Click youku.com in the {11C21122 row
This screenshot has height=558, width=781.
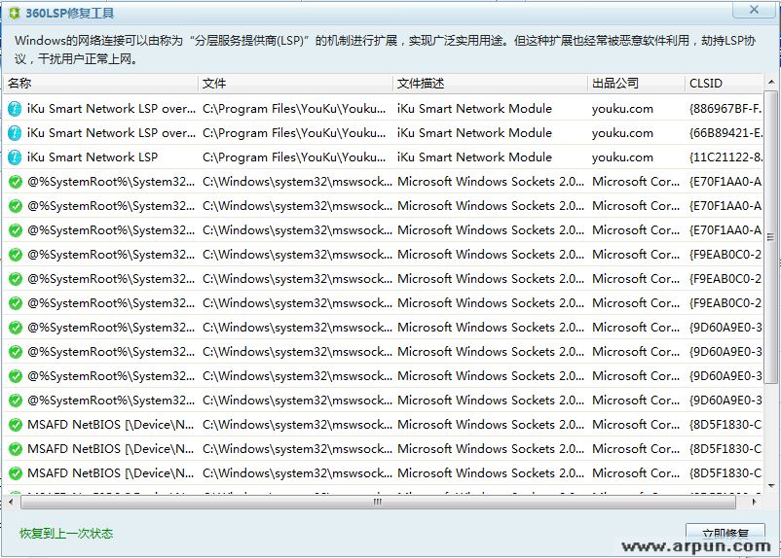point(622,157)
